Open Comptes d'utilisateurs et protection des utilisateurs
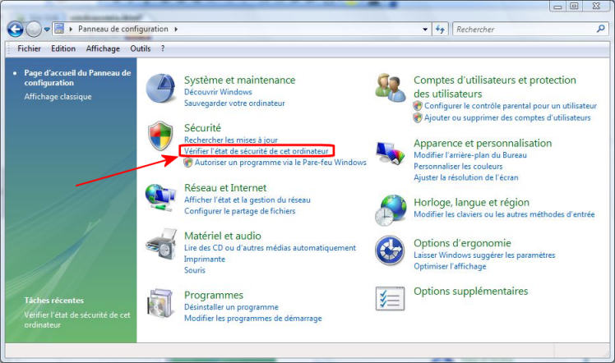The width and height of the screenshot is (615, 363). click(495, 86)
